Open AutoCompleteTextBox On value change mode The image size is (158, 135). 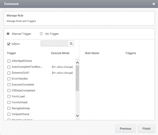point(62,67)
